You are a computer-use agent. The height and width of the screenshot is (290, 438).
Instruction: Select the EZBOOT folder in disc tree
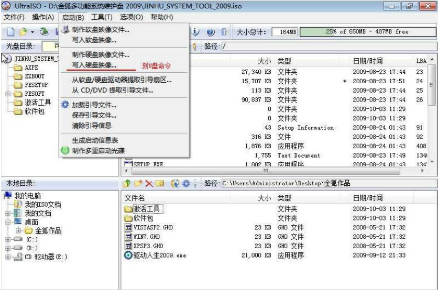35,76
